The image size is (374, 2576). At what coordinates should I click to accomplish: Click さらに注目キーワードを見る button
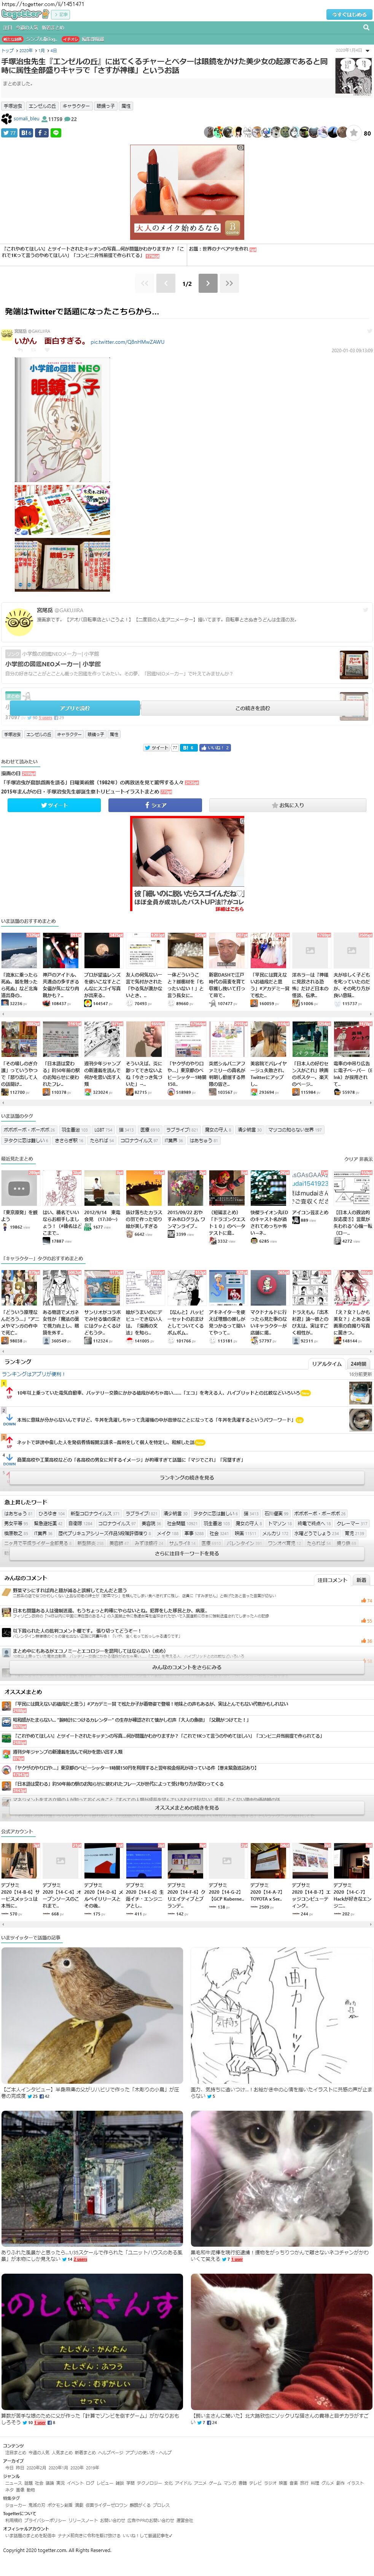click(187, 1553)
